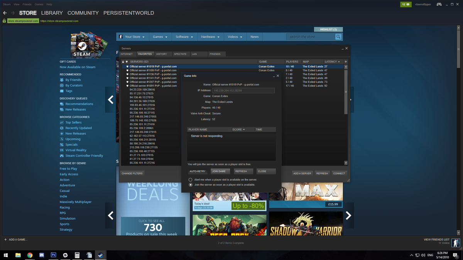Click Refresh in the Game Info dialog
The image size is (463, 260).
243,171
